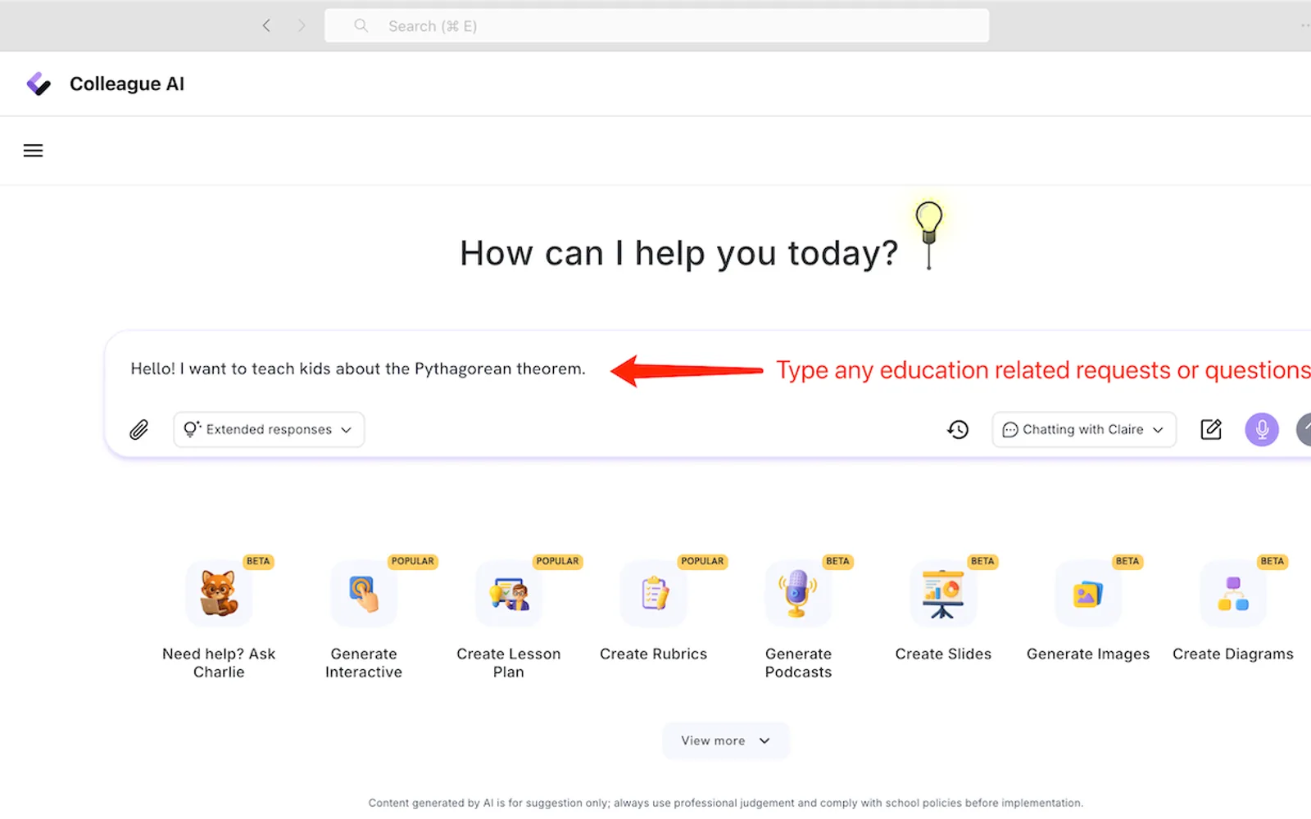Image resolution: width=1311 pixels, height=819 pixels.
Task: Go back with the browser back arrow
Action: 266,25
